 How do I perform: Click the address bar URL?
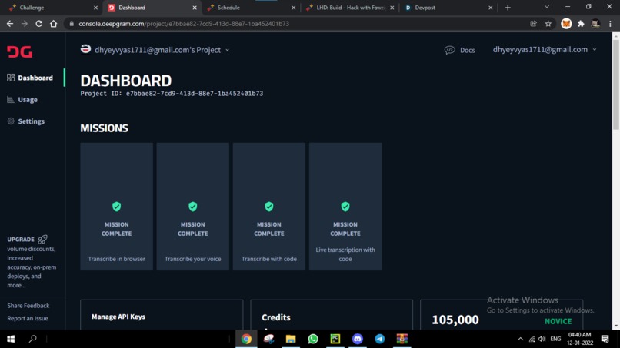(184, 24)
